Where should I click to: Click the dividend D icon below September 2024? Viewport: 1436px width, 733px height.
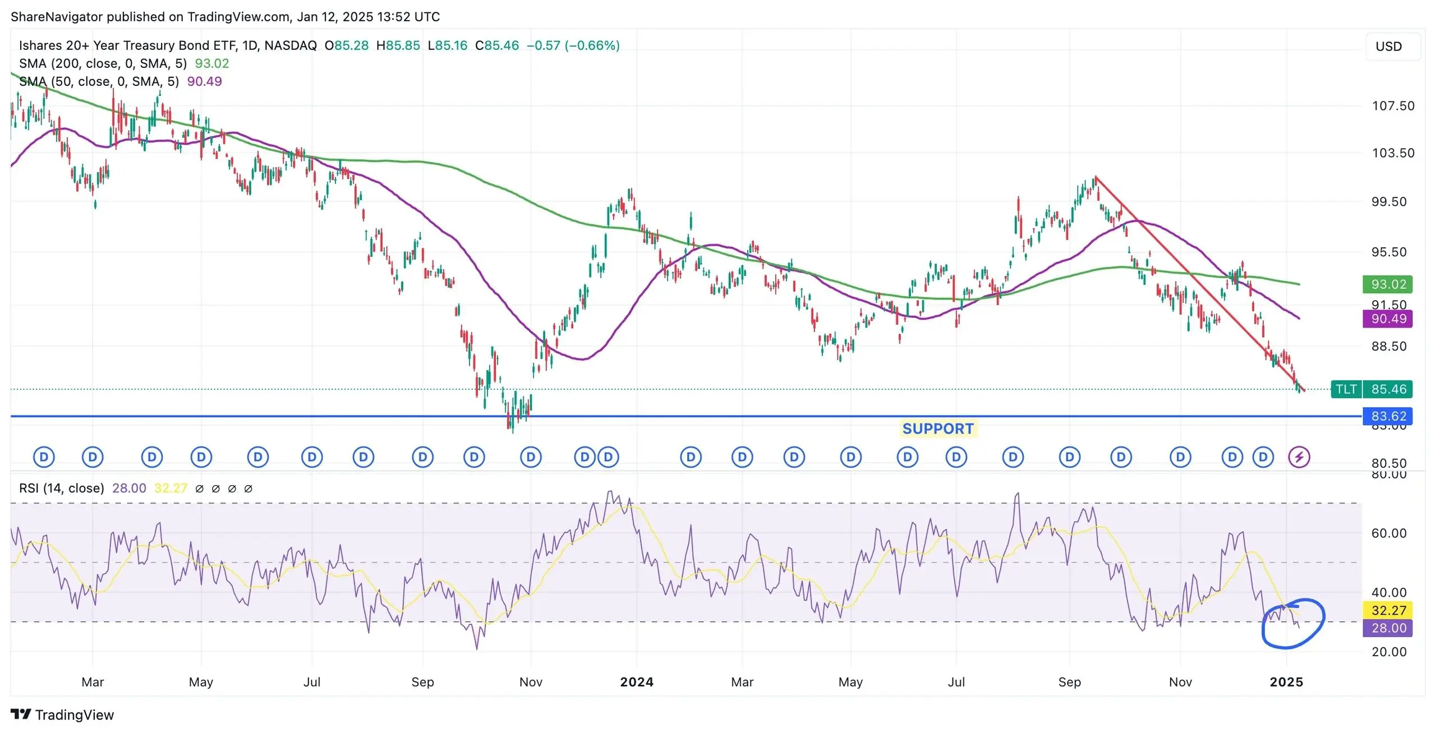1070,457
